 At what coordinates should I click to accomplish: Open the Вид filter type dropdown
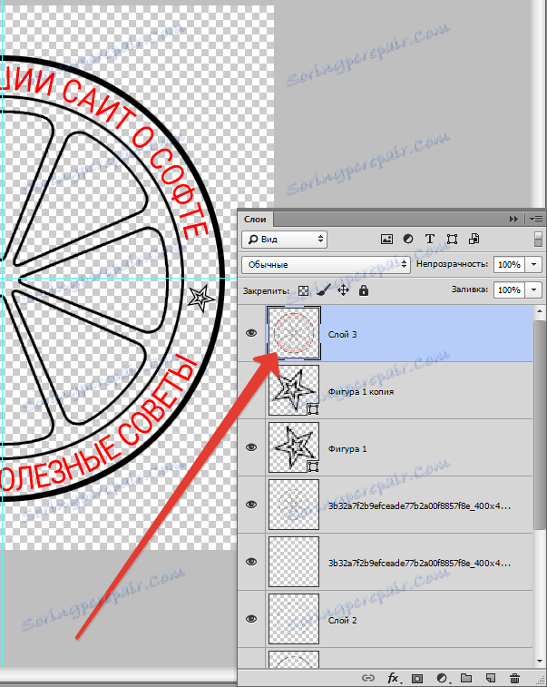284,240
